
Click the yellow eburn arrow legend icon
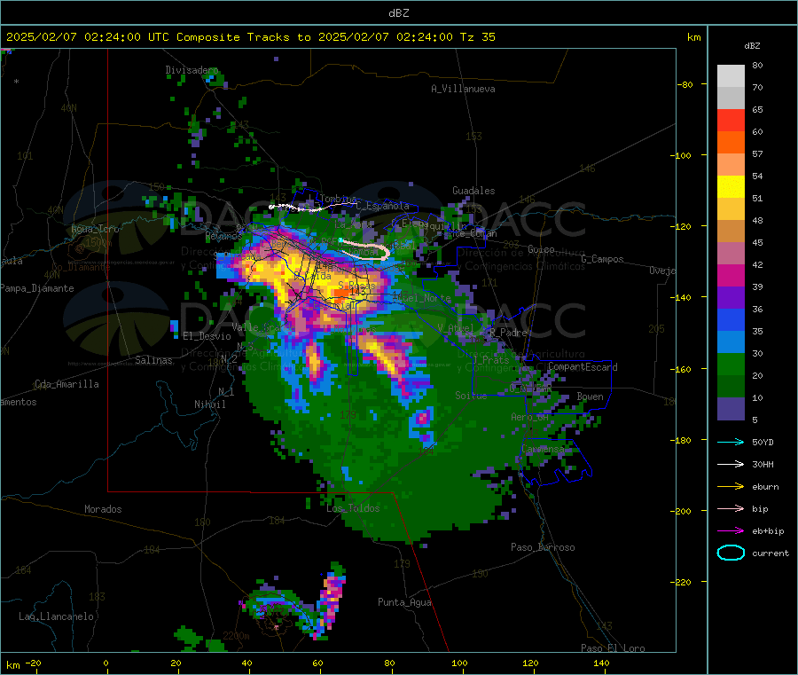(731, 487)
